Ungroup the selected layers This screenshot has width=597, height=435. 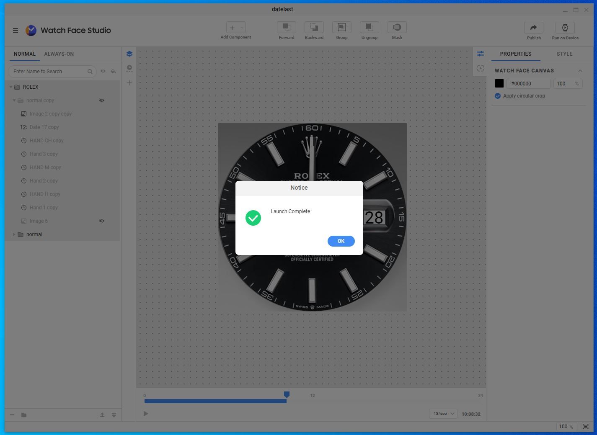(x=370, y=28)
